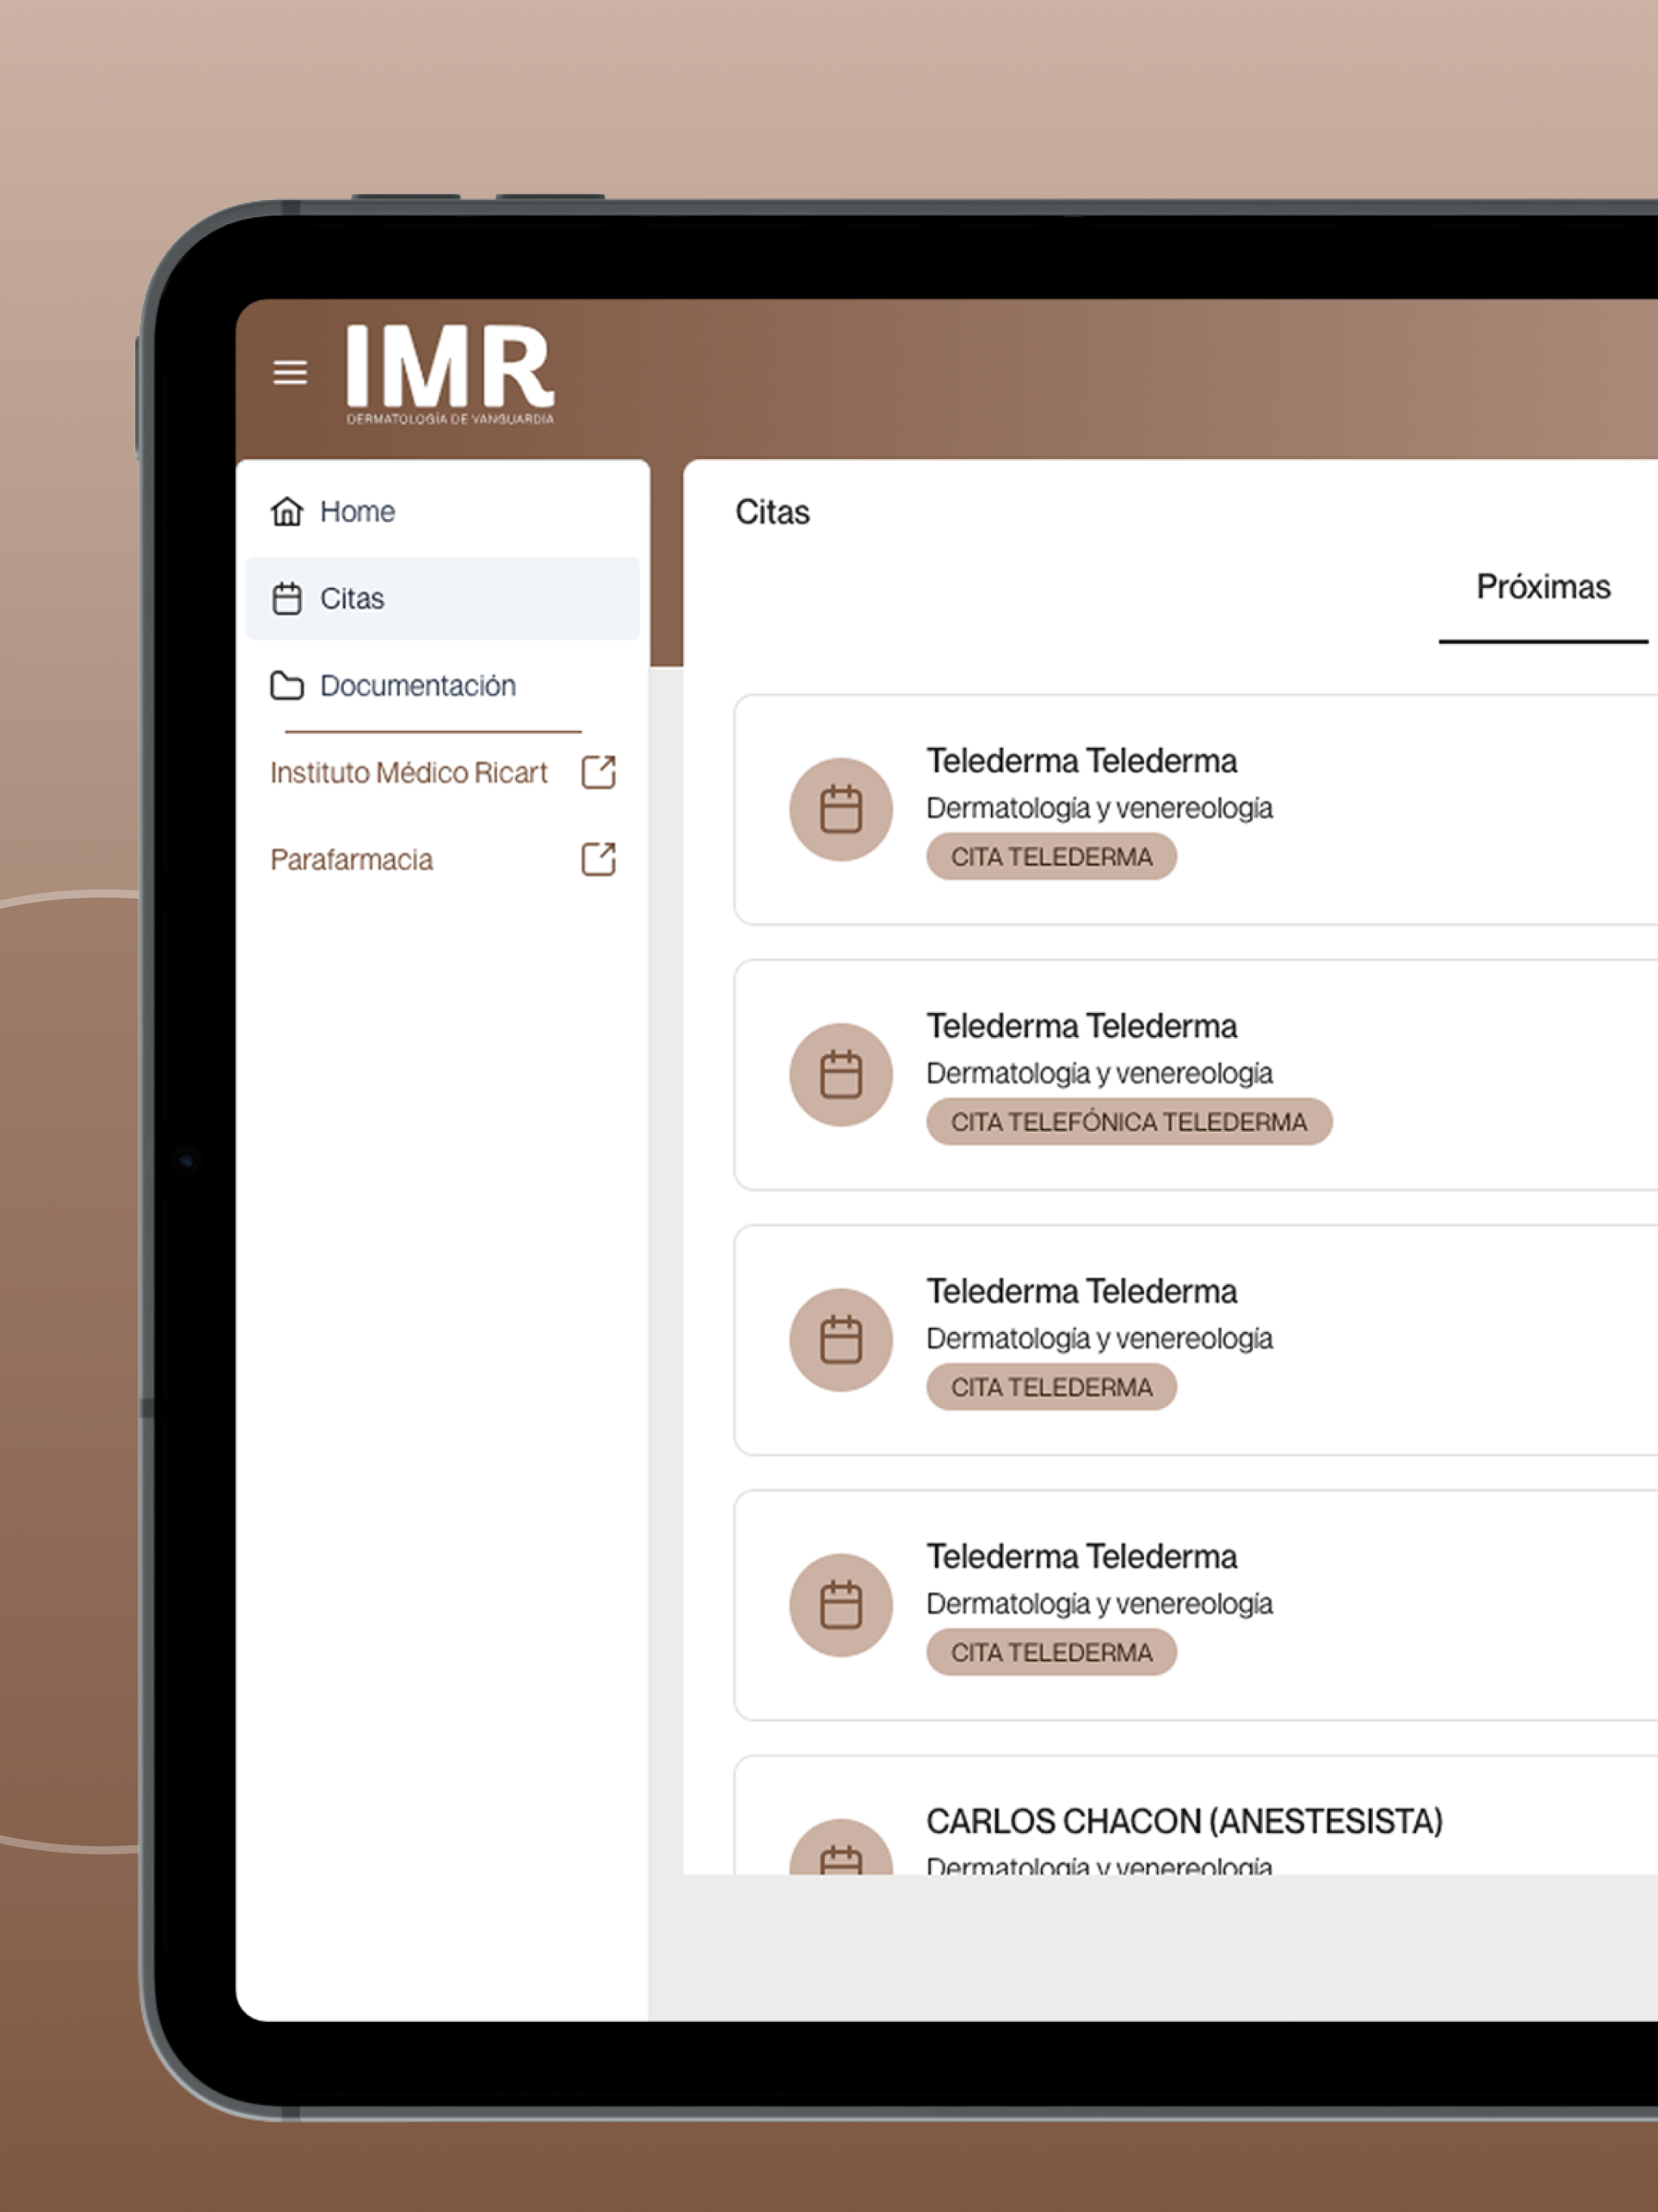Image resolution: width=1658 pixels, height=2212 pixels.
Task: Switch to the Próximas tab
Action: pyautogui.click(x=1543, y=587)
